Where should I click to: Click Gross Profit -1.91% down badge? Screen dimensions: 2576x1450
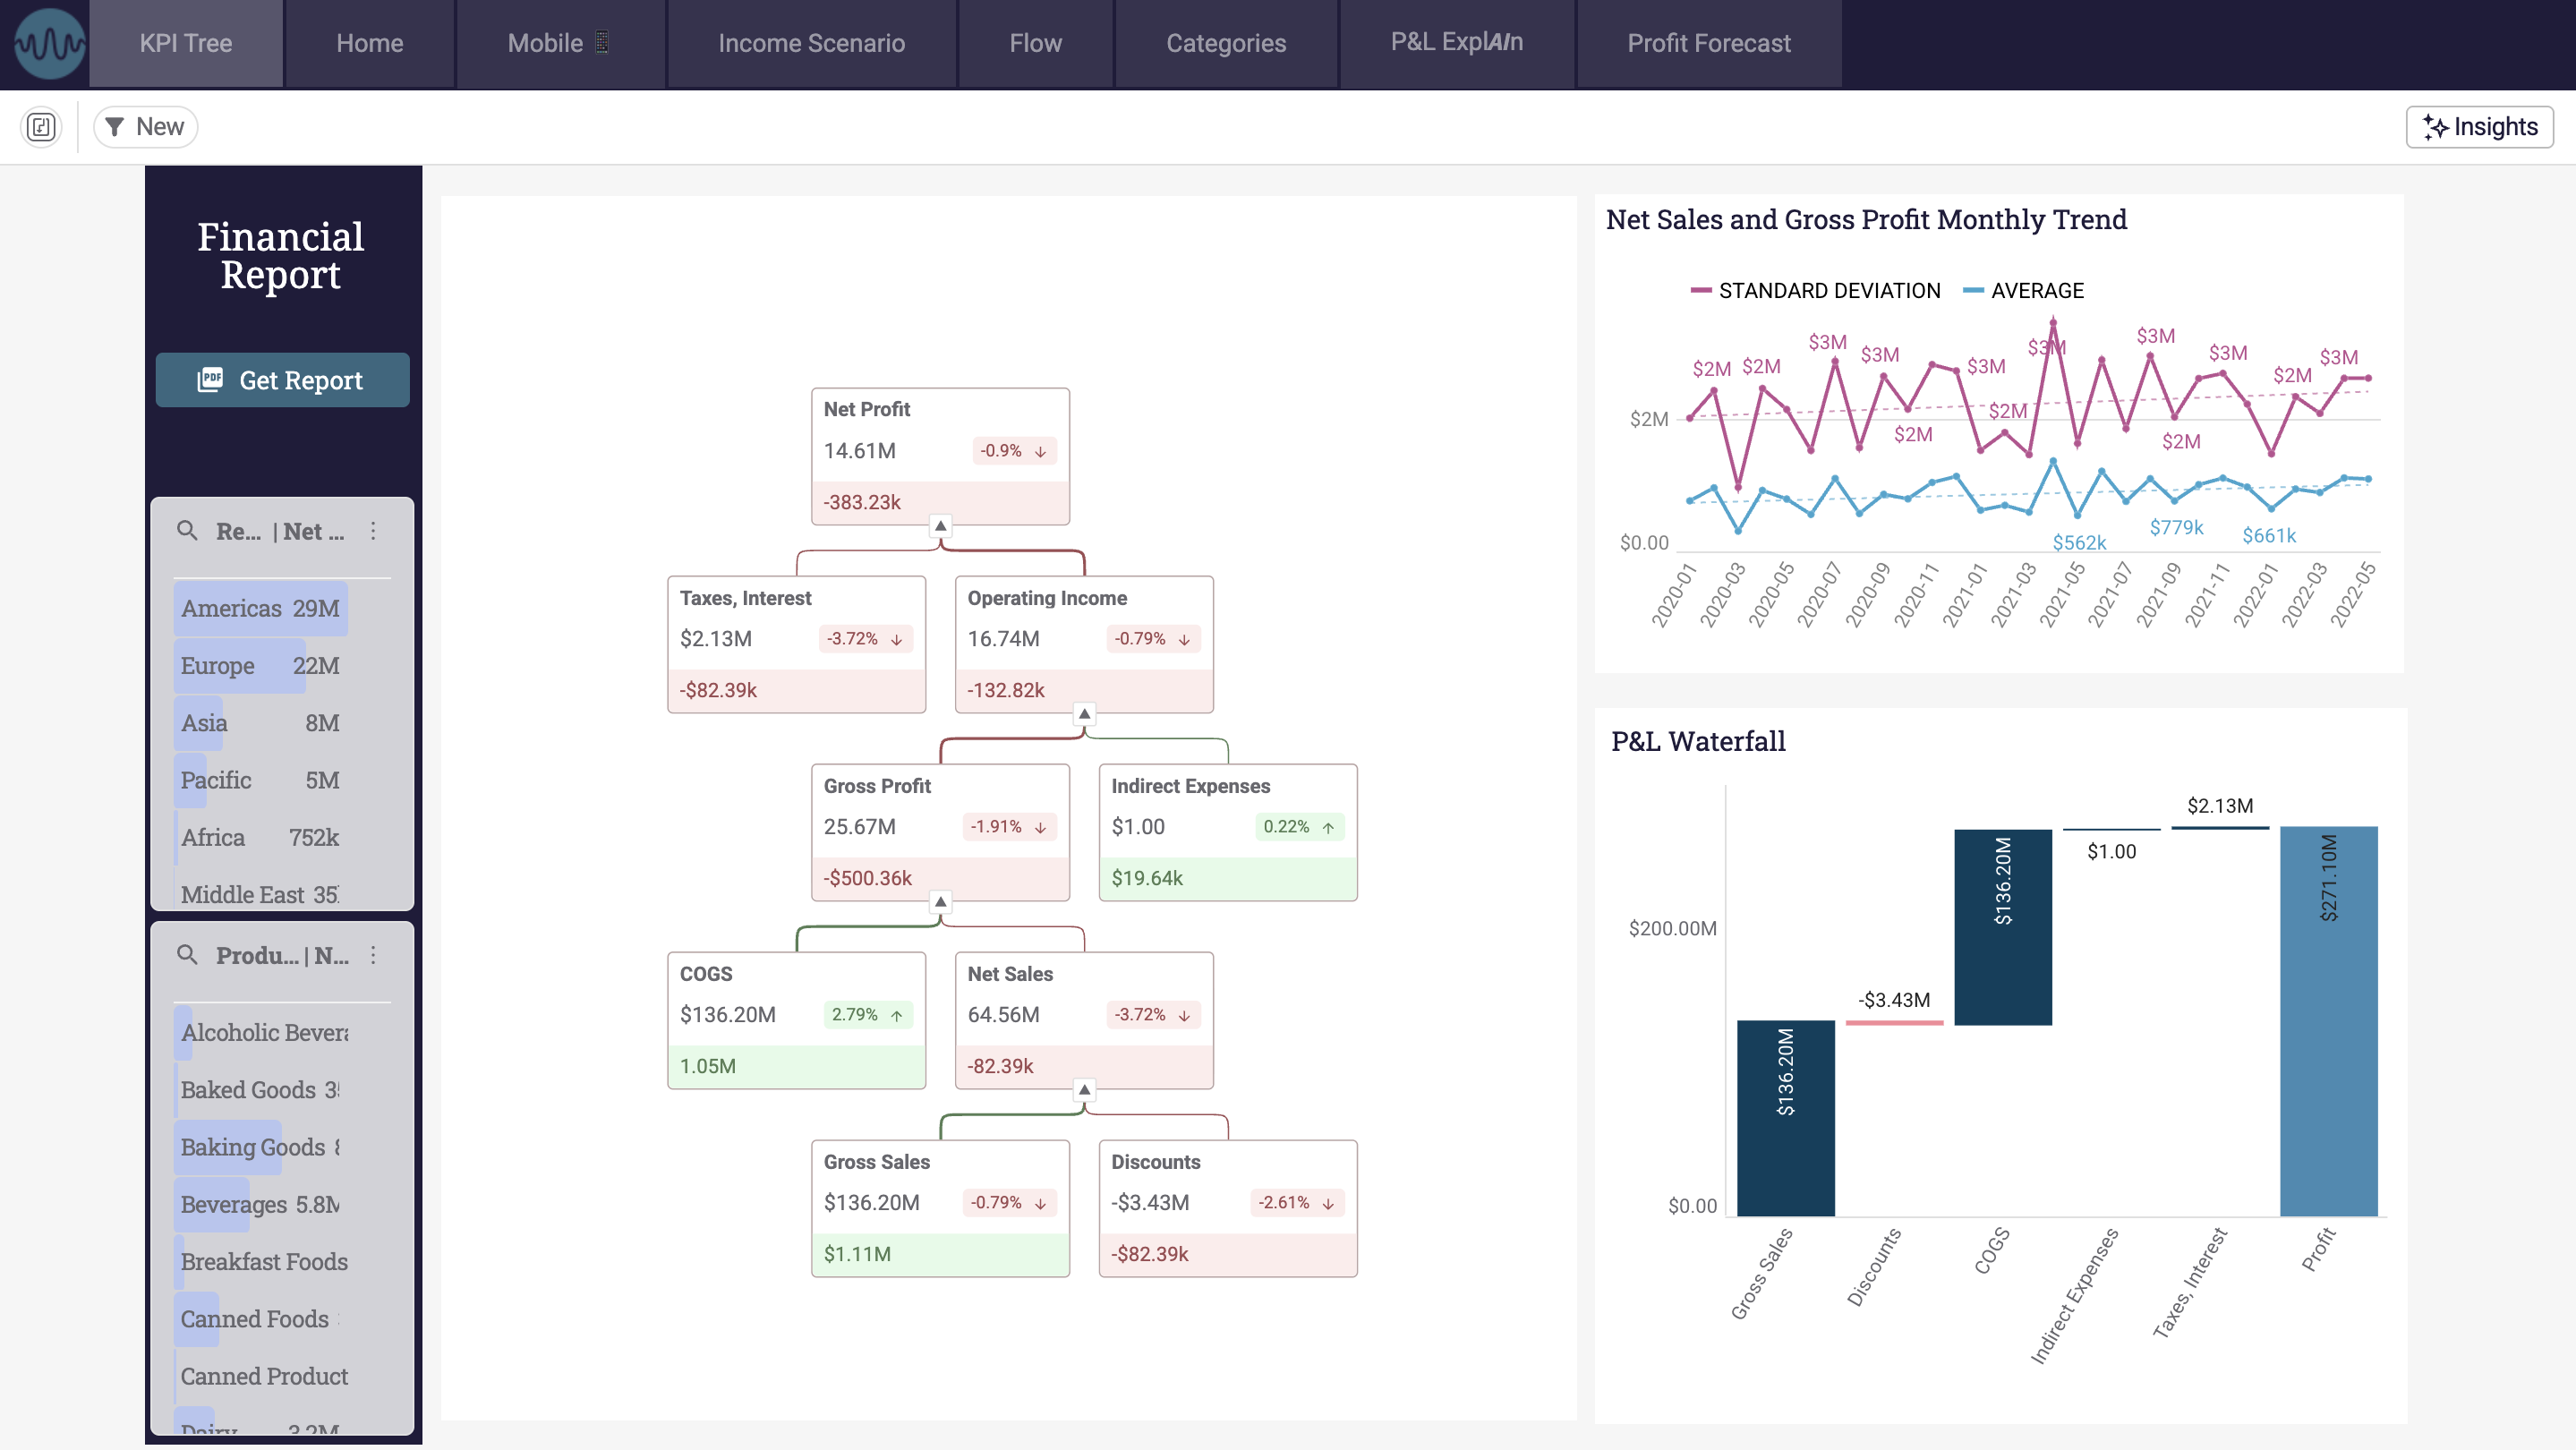click(x=1010, y=827)
